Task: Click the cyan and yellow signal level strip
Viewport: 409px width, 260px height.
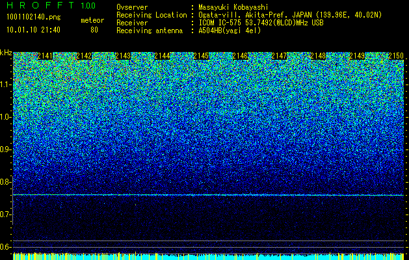Action: [x=209, y=256]
